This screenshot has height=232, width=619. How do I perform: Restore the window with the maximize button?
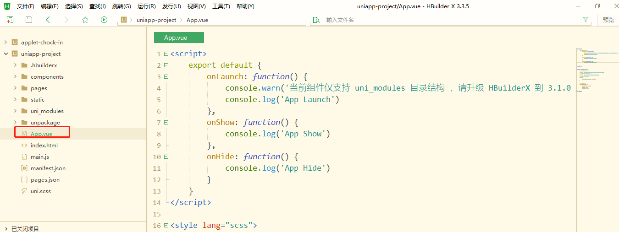click(597, 6)
